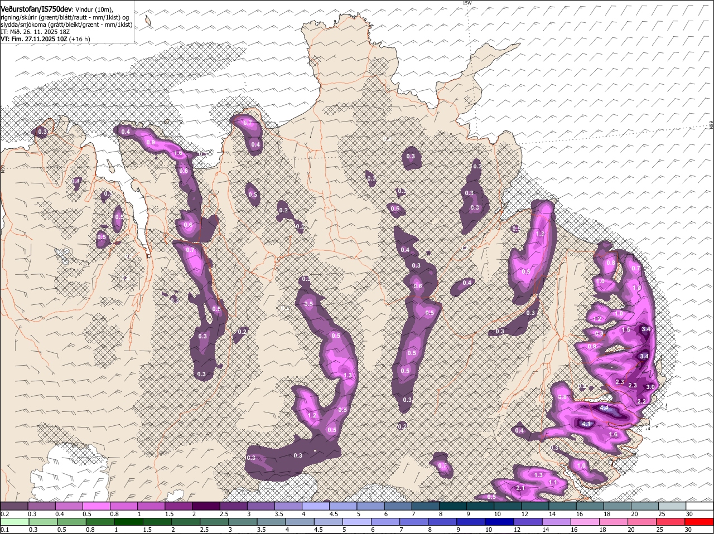Click the 1.5 magenta swatch in upper scale

coord(178,506)
